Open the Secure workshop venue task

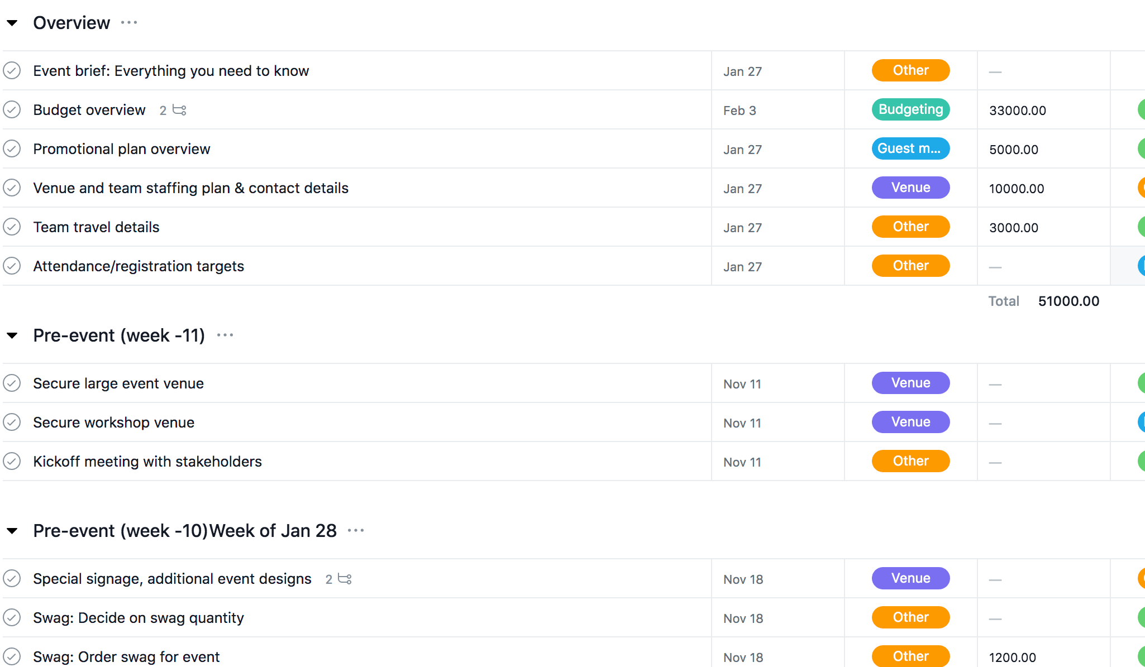[114, 423]
